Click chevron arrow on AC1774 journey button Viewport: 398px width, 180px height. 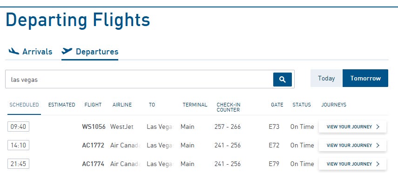(x=378, y=164)
